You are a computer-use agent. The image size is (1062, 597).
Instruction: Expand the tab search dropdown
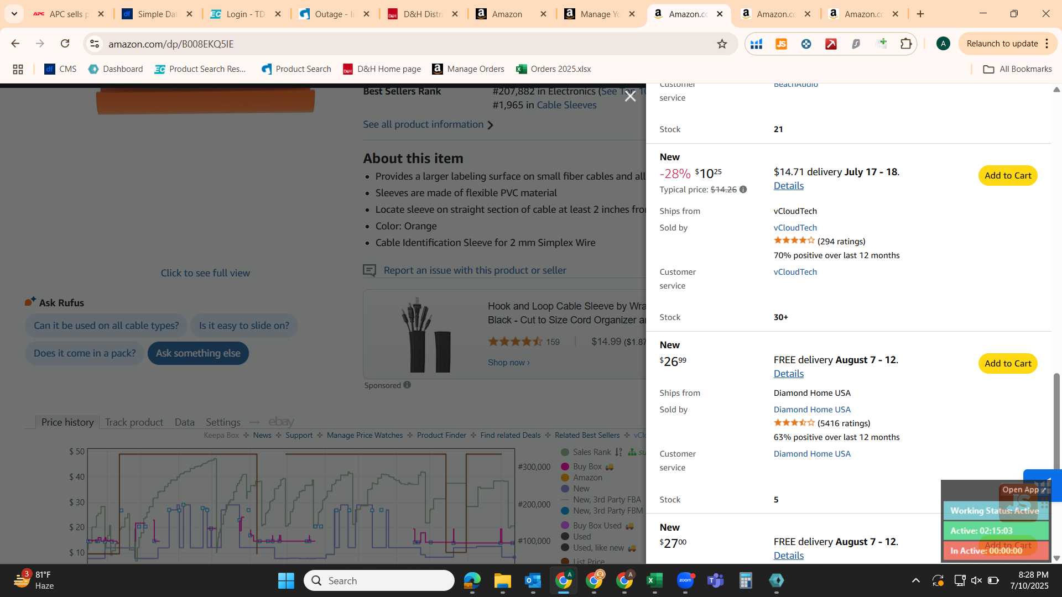pyautogui.click(x=14, y=14)
